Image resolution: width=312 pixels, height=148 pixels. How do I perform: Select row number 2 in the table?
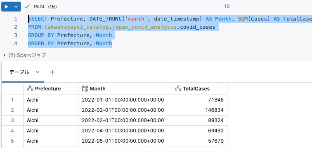12,110
